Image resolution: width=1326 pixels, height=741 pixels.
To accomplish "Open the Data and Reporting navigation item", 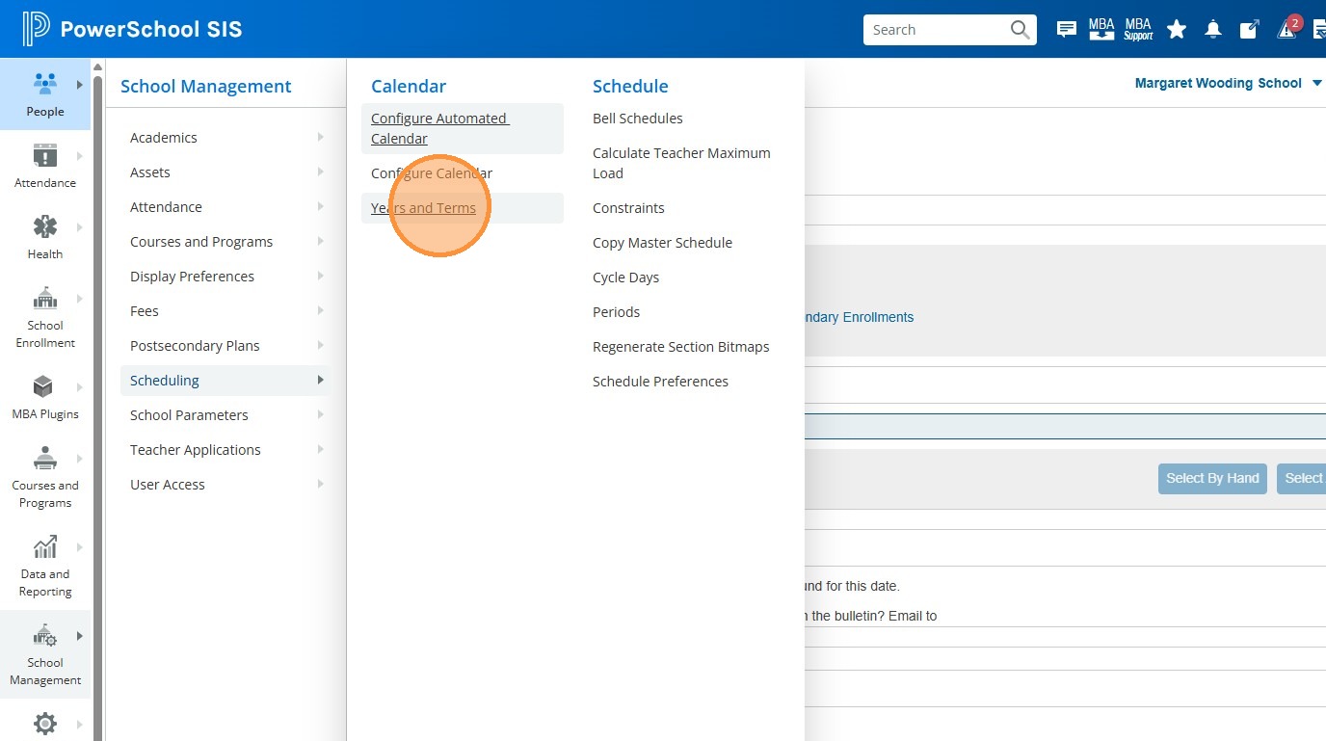I will (x=45, y=566).
